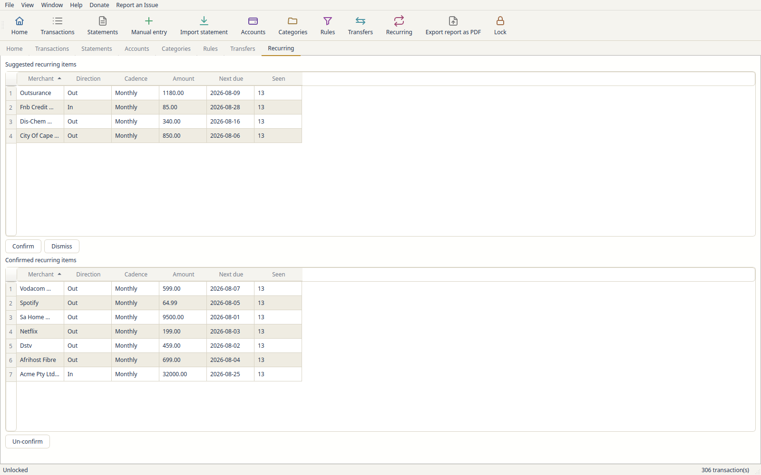
Task: Open the Window menu
Action: coord(52,5)
